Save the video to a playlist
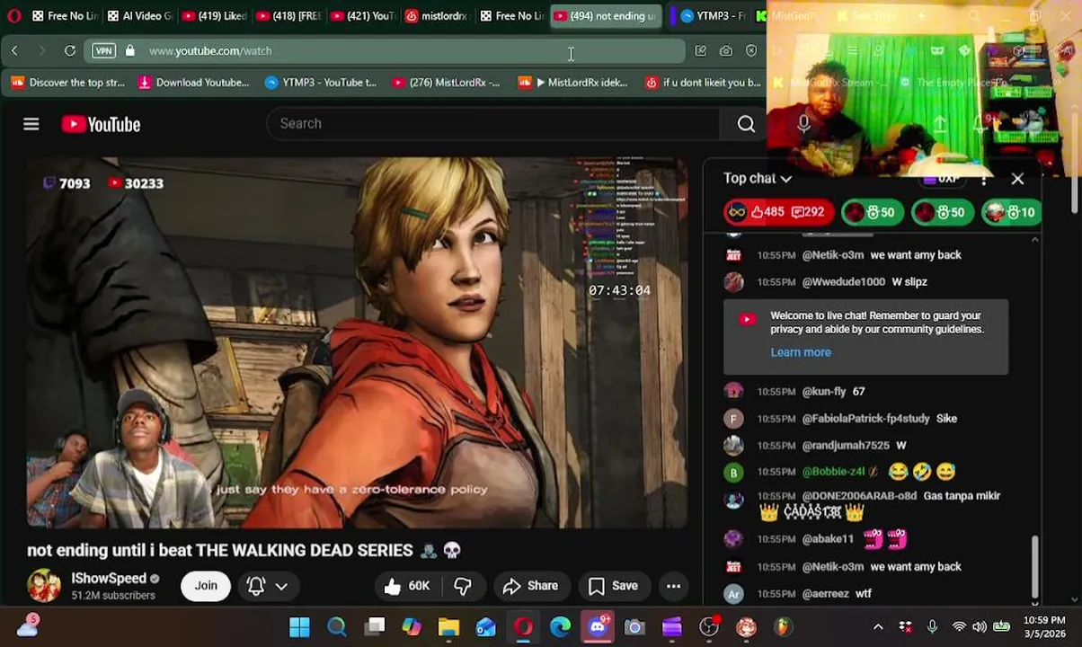Screen dimensions: 1082x647 [613, 586]
